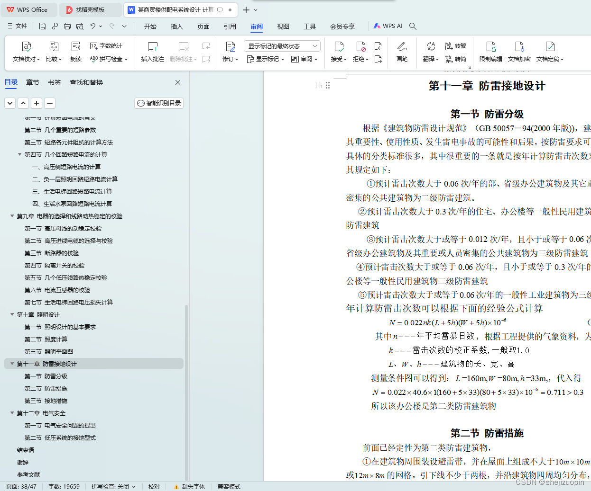Click the search magnifier icon
The height and width of the screenshot is (491, 591).
(x=413, y=26)
